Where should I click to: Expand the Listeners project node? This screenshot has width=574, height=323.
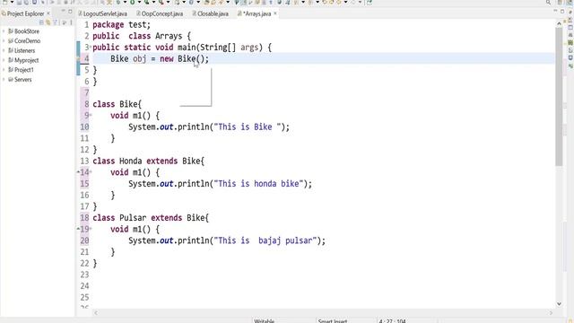pyautogui.click(x=4, y=50)
